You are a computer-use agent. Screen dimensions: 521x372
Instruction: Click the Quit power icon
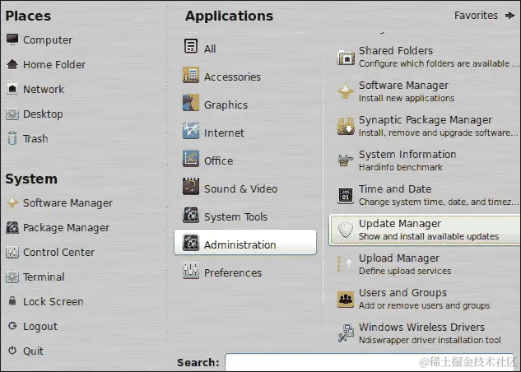(12, 351)
